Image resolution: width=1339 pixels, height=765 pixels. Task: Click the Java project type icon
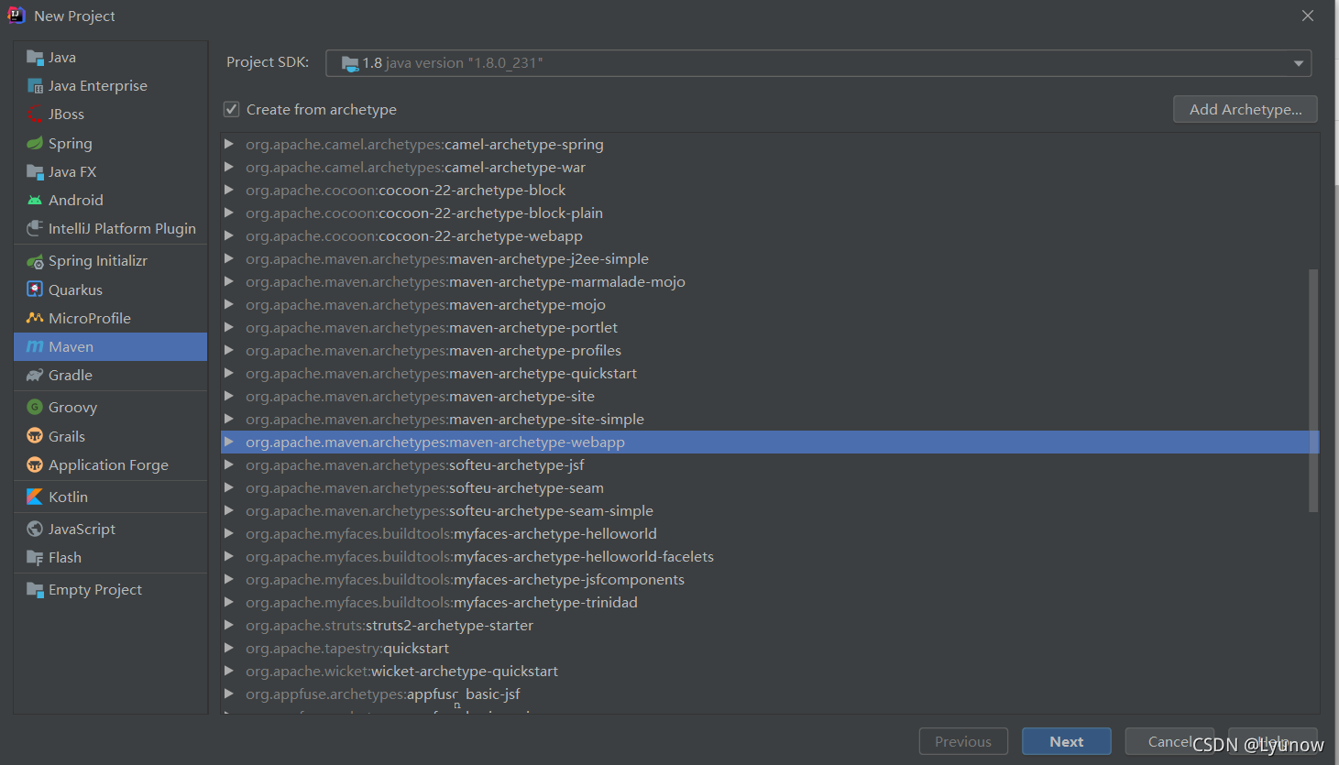pyautogui.click(x=35, y=58)
